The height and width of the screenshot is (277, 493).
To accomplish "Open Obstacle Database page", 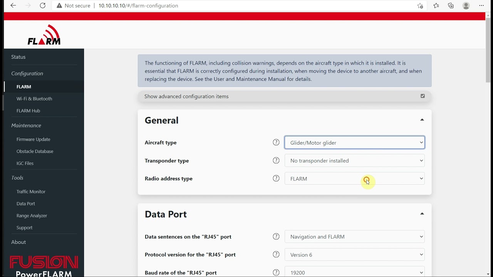I will pos(35,151).
